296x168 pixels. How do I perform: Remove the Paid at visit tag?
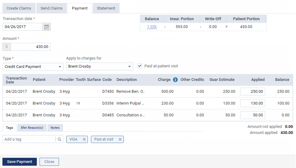click(x=120, y=139)
